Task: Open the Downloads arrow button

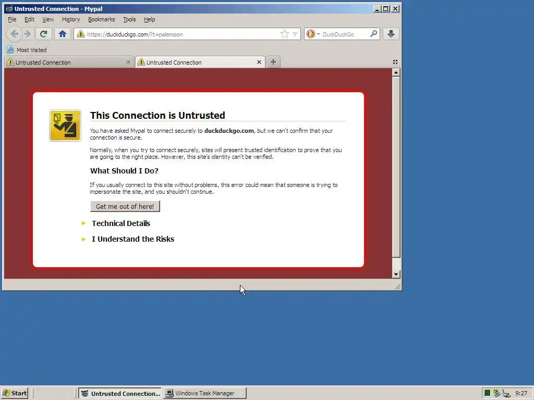Action: 391,34
